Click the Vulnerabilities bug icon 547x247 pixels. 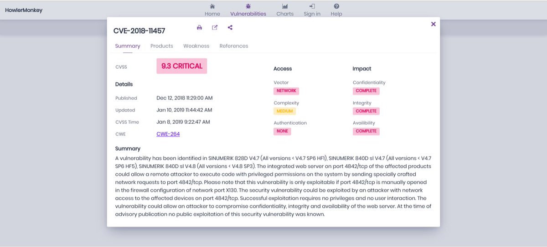248,6
